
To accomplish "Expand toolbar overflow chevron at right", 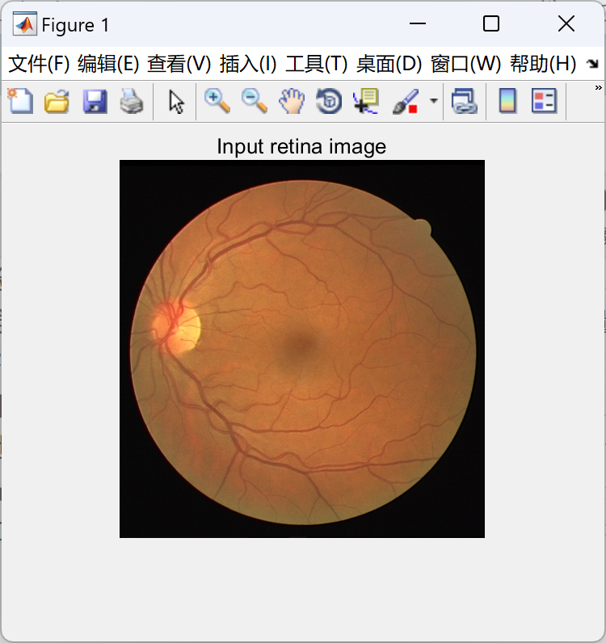I will 598,87.
